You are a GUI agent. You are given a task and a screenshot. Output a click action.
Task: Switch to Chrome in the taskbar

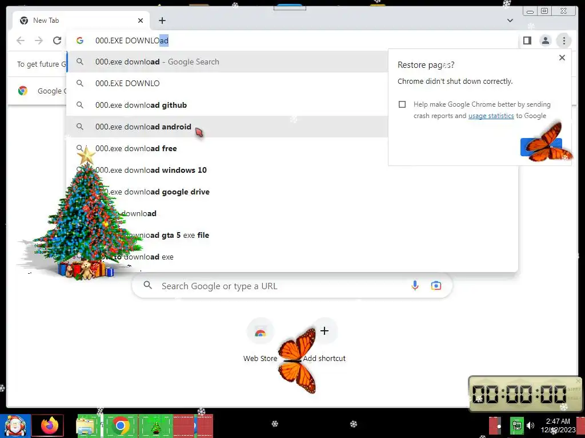(x=120, y=425)
